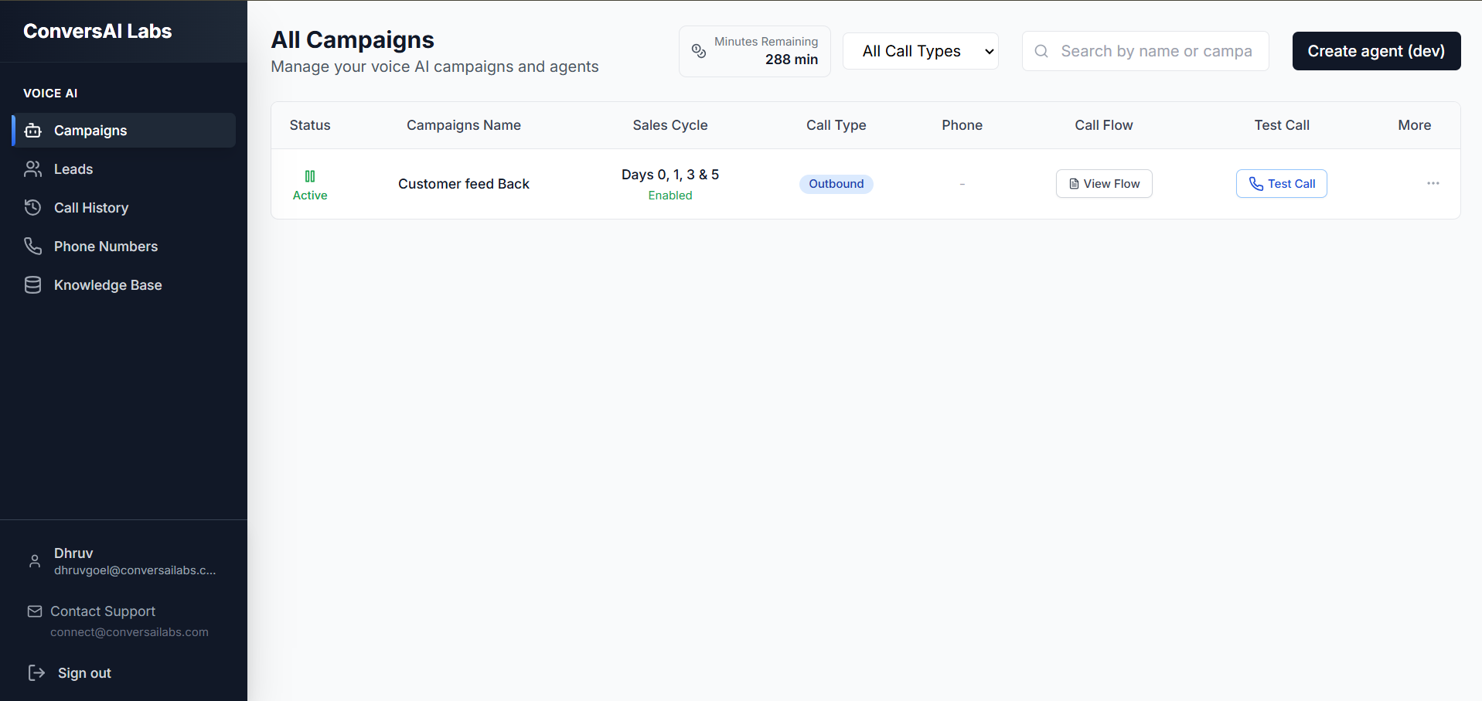Pause campaign using green Active status icon
The width and height of the screenshot is (1482, 701).
310,176
